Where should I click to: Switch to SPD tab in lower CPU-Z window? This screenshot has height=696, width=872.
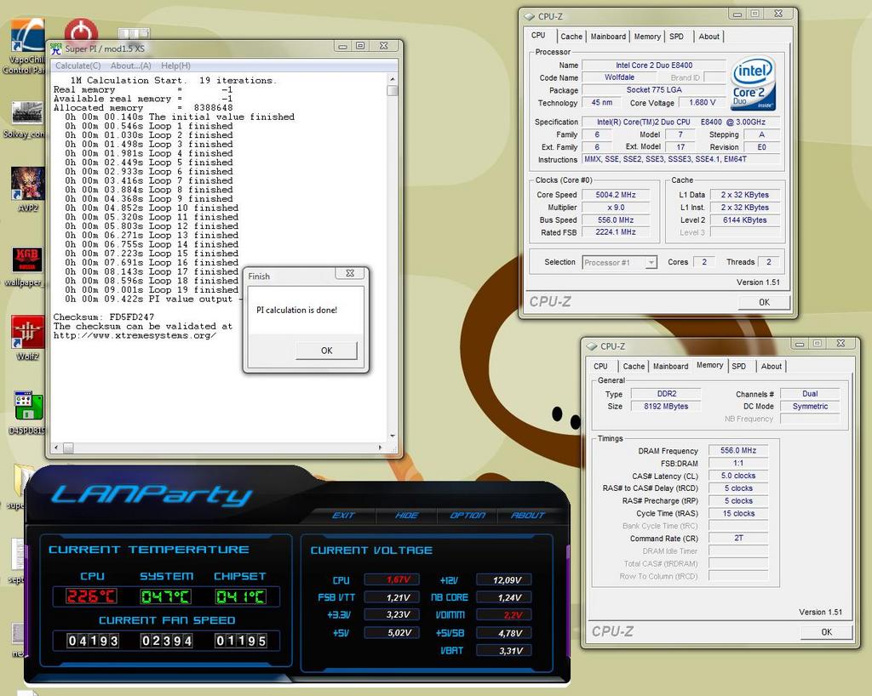738,367
